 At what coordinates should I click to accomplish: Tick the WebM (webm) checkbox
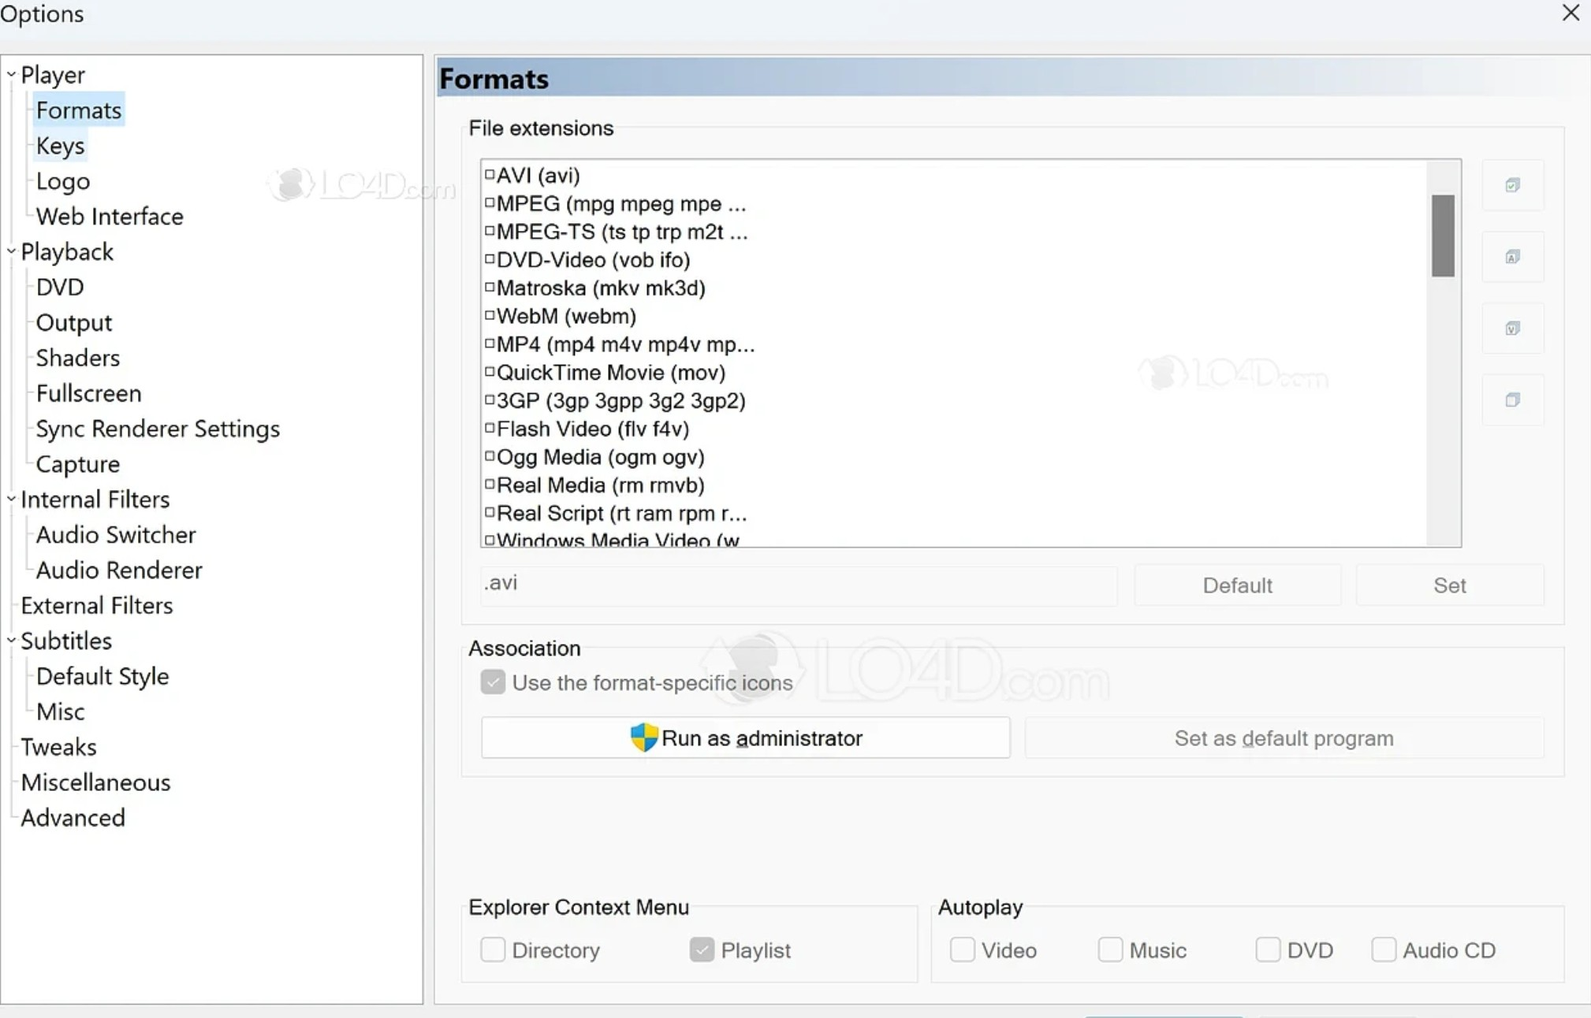coord(490,315)
